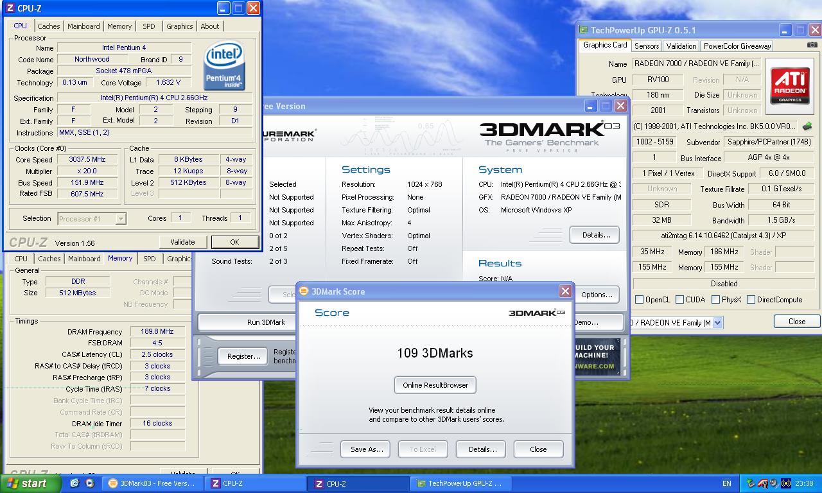822x493 pixels.
Task: Switch to first CPU-Z taskbar button
Action: click(x=256, y=483)
